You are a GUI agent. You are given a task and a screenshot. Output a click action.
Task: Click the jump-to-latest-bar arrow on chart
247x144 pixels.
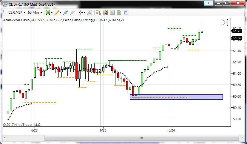click(225, 22)
